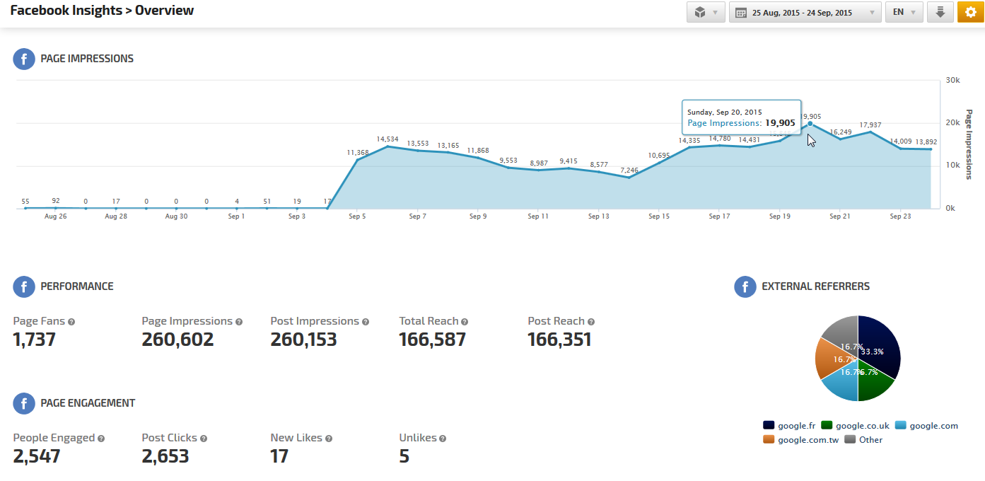This screenshot has height=481, width=985.
Task: Open the cube icon dropdown
Action: tap(706, 12)
